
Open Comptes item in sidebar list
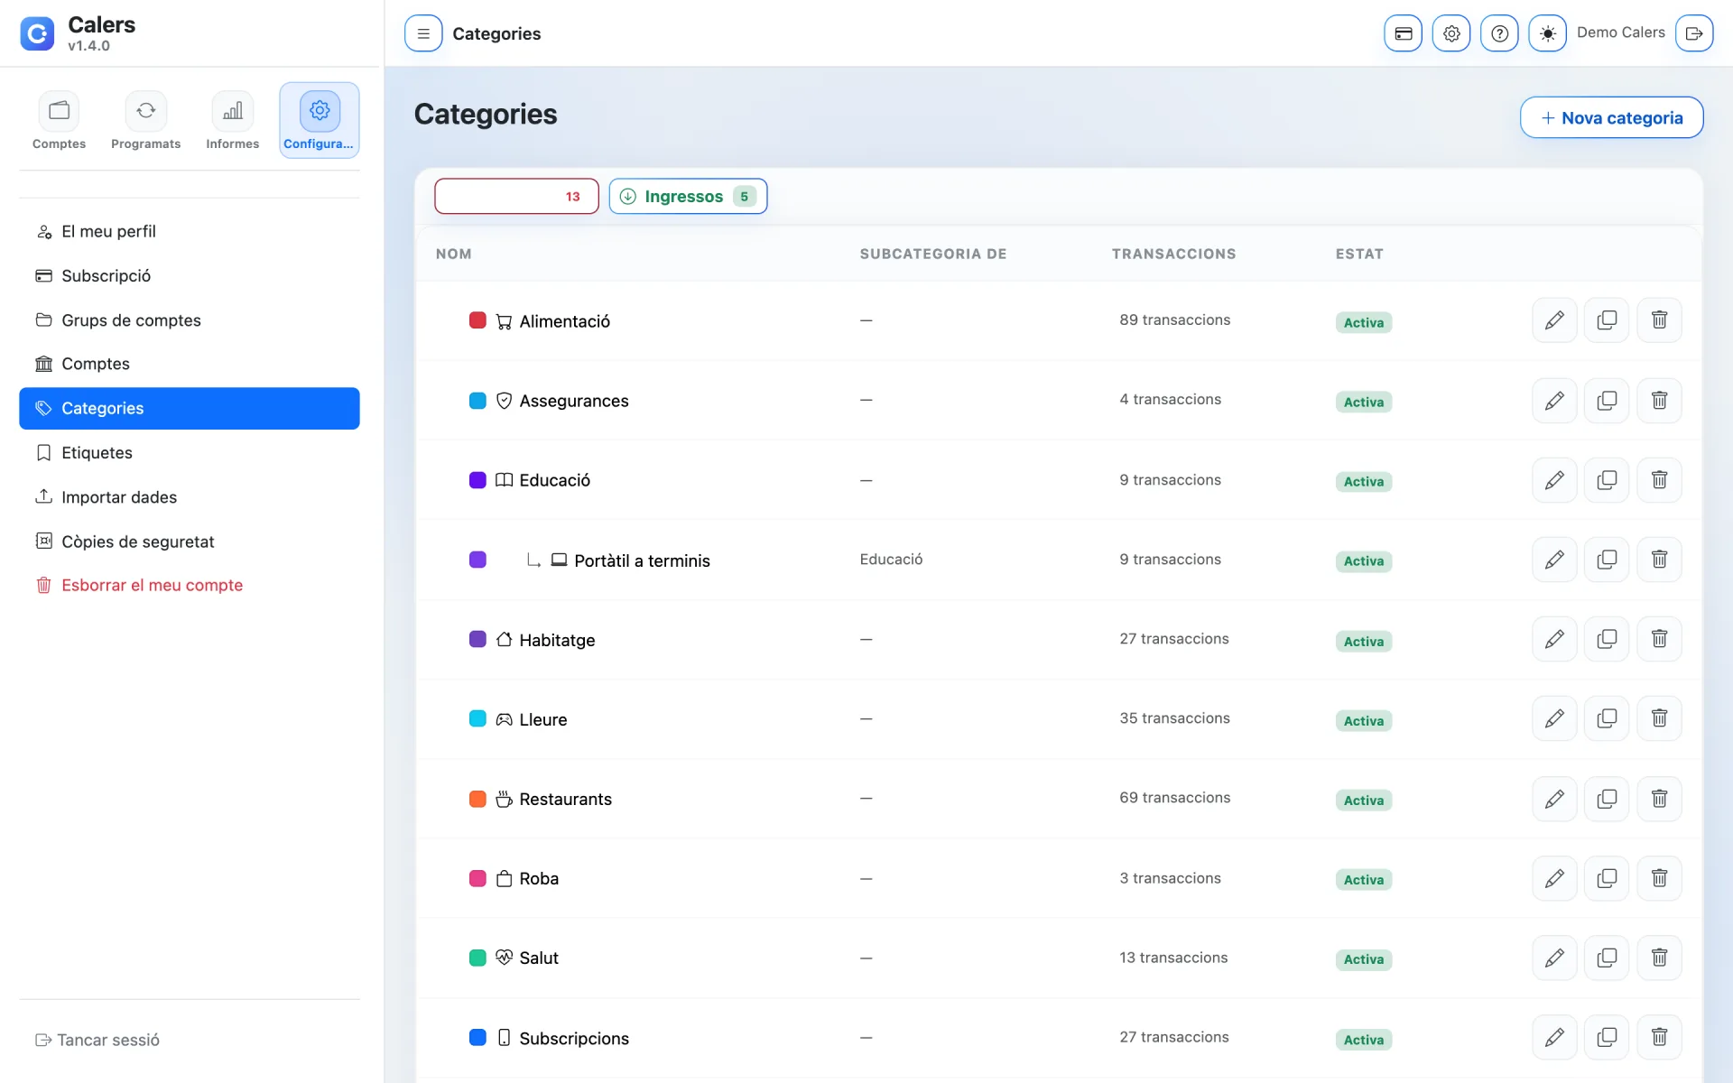click(190, 364)
